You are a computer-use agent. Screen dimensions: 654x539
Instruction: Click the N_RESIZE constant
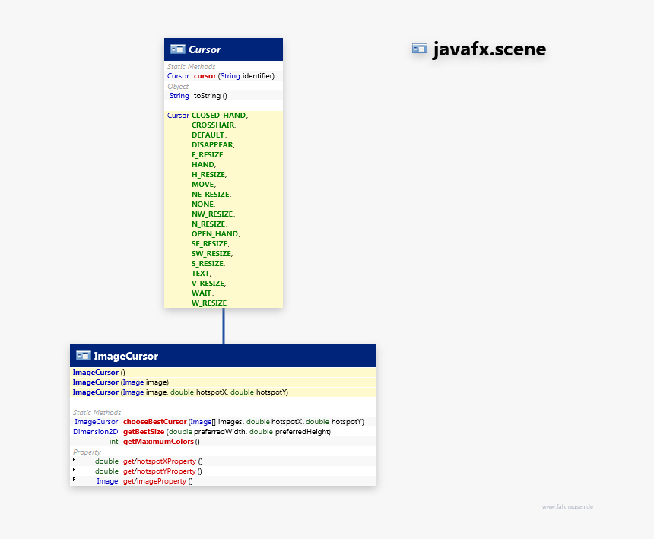tap(209, 224)
